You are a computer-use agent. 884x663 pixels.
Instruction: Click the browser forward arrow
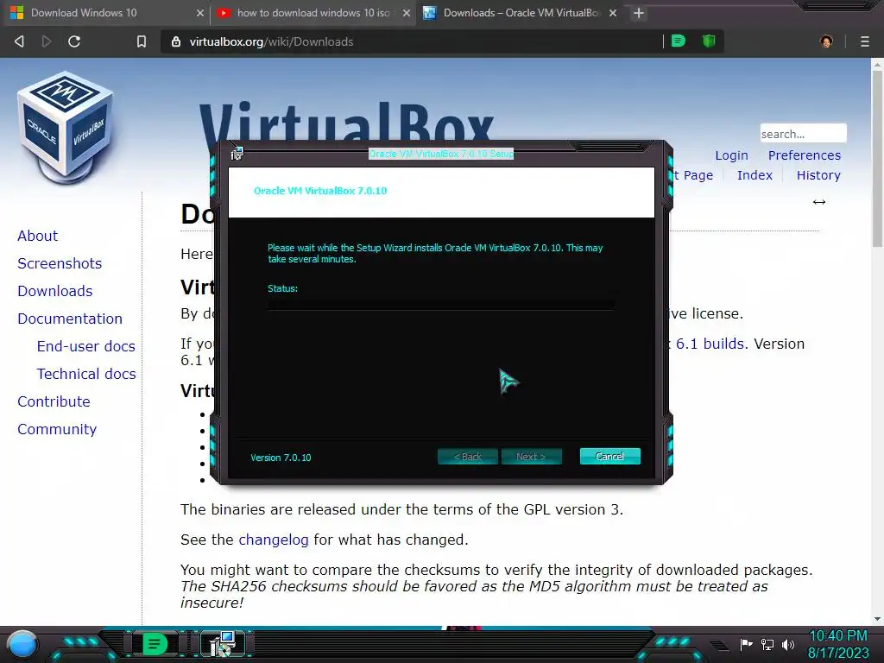(47, 41)
